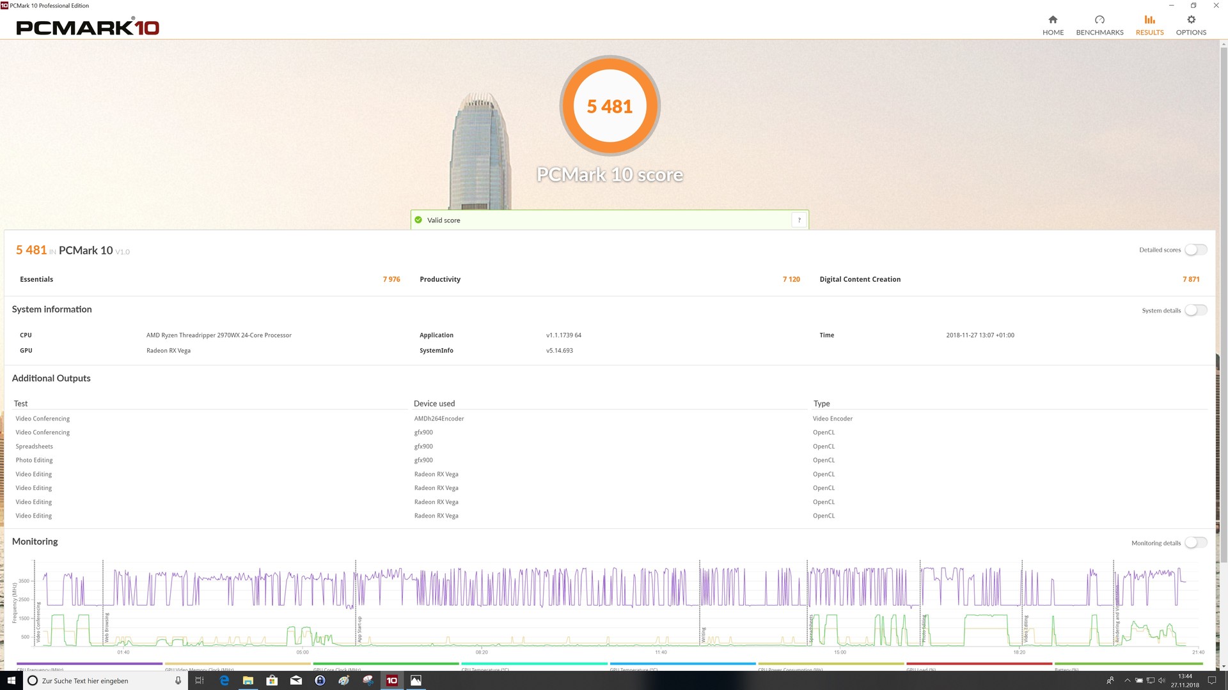Click the Web Browsing marker in monitoring chart
The height and width of the screenshot is (690, 1228).
[107, 627]
